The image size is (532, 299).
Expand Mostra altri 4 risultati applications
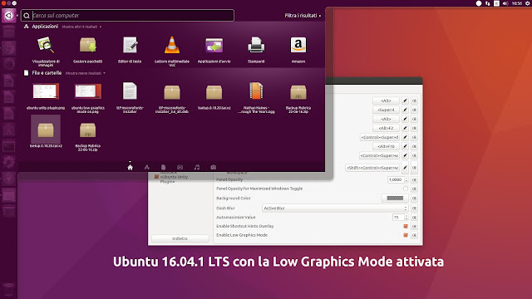coord(81,27)
